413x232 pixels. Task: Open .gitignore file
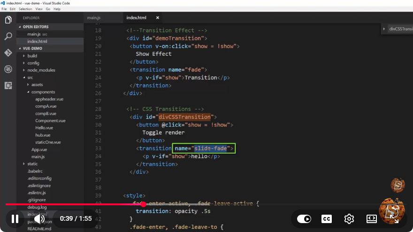[36, 200]
